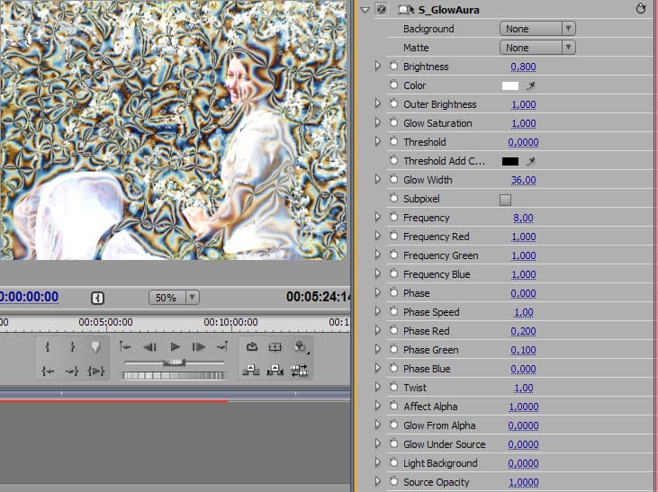Show Safe Margins icon
Image resolution: width=658 pixels, height=492 pixels.
point(275,346)
